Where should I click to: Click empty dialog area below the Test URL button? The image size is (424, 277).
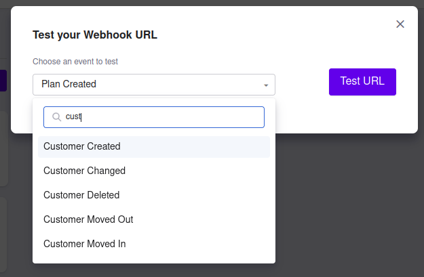pyautogui.click(x=362, y=115)
